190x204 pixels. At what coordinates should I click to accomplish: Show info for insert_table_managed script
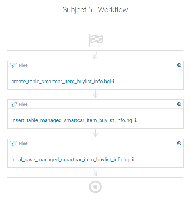[x=136, y=120]
